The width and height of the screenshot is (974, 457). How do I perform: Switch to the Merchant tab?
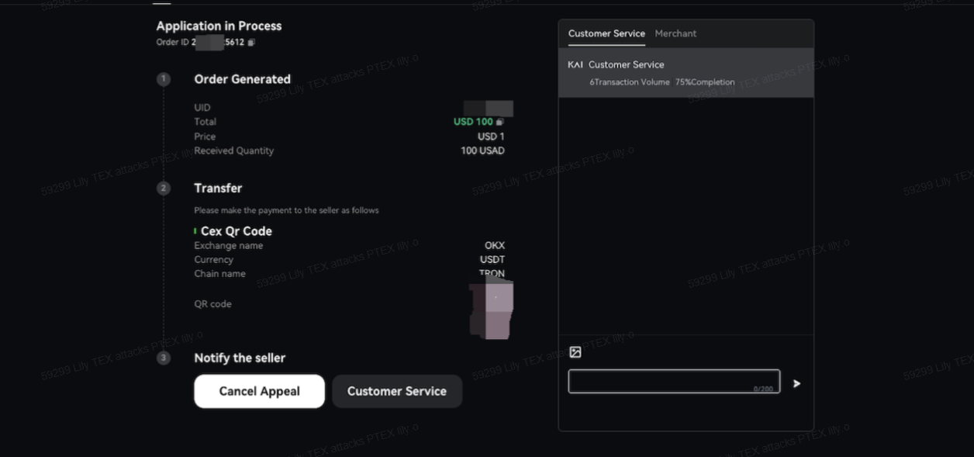(675, 33)
